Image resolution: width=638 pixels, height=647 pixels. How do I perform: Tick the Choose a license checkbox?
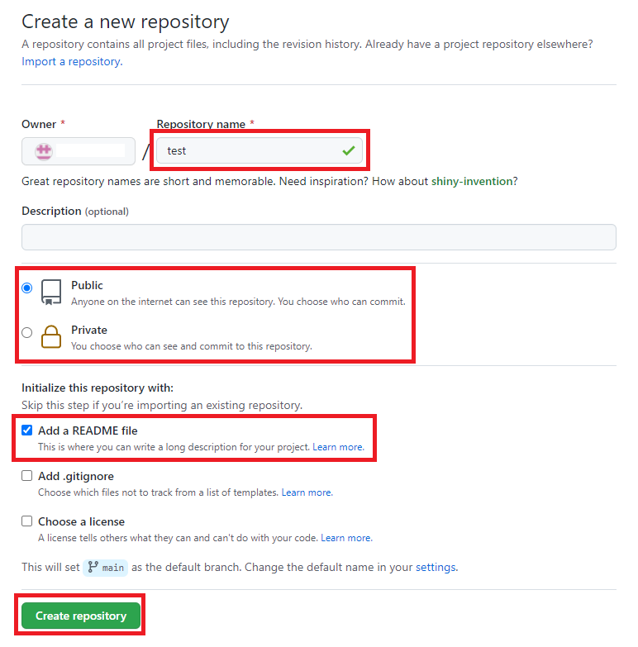[27, 521]
